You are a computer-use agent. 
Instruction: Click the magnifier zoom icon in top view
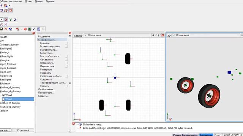(153, 35)
